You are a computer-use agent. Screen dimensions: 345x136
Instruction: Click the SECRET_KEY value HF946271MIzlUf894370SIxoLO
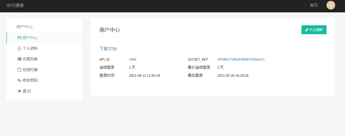(x=241, y=60)
